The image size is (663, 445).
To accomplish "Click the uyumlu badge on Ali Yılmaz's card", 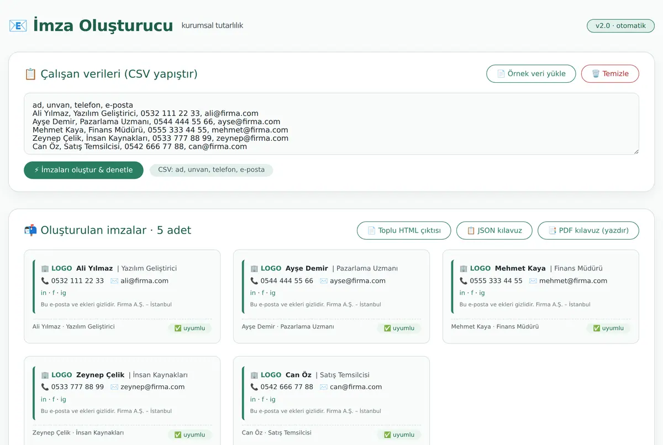I will pyautogui.click(x=190, y=328).
